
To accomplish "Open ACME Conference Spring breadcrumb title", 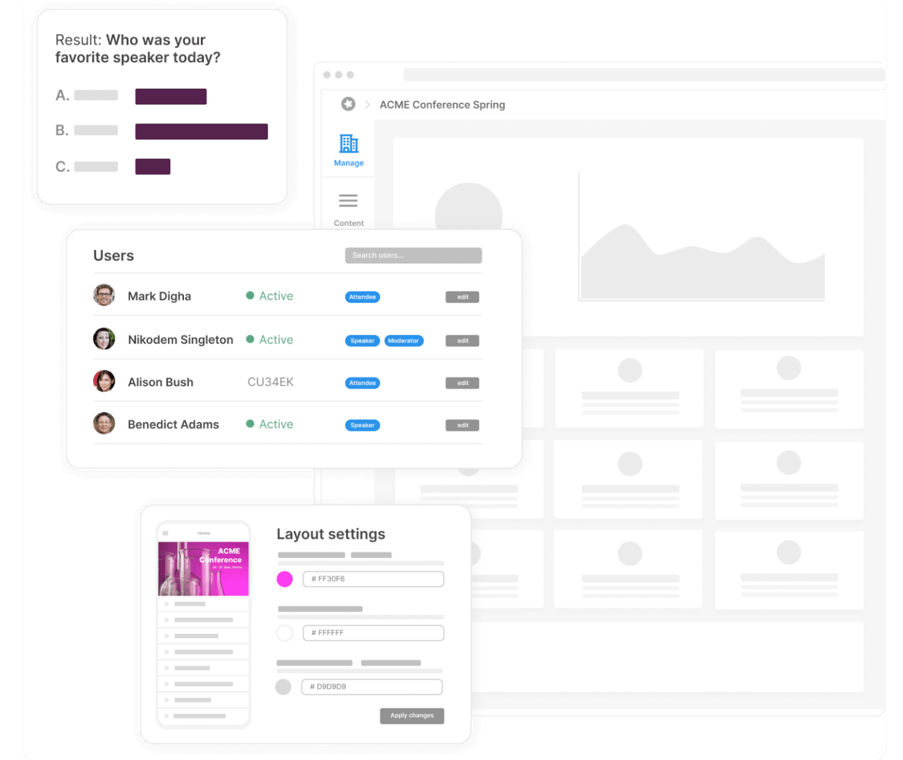I will (442, 104).
